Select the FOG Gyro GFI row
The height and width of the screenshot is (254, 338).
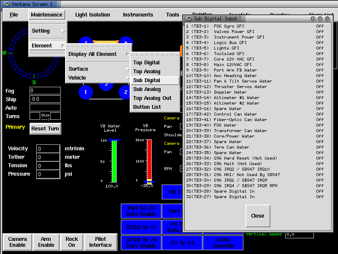[x=255, y=26]
